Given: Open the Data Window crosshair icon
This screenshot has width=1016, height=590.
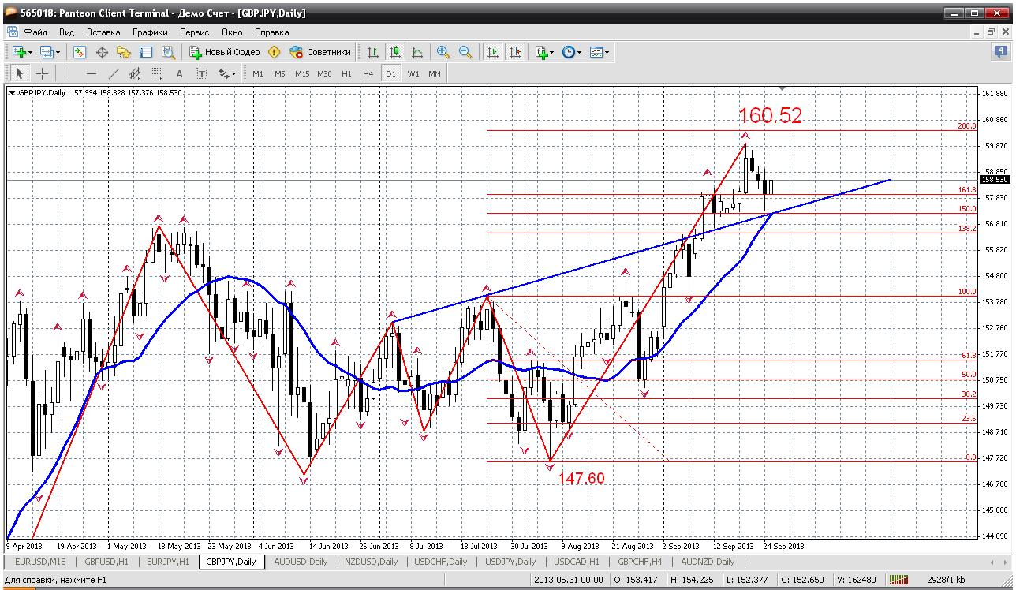Looking at the screenshot, I should point(102,52).
